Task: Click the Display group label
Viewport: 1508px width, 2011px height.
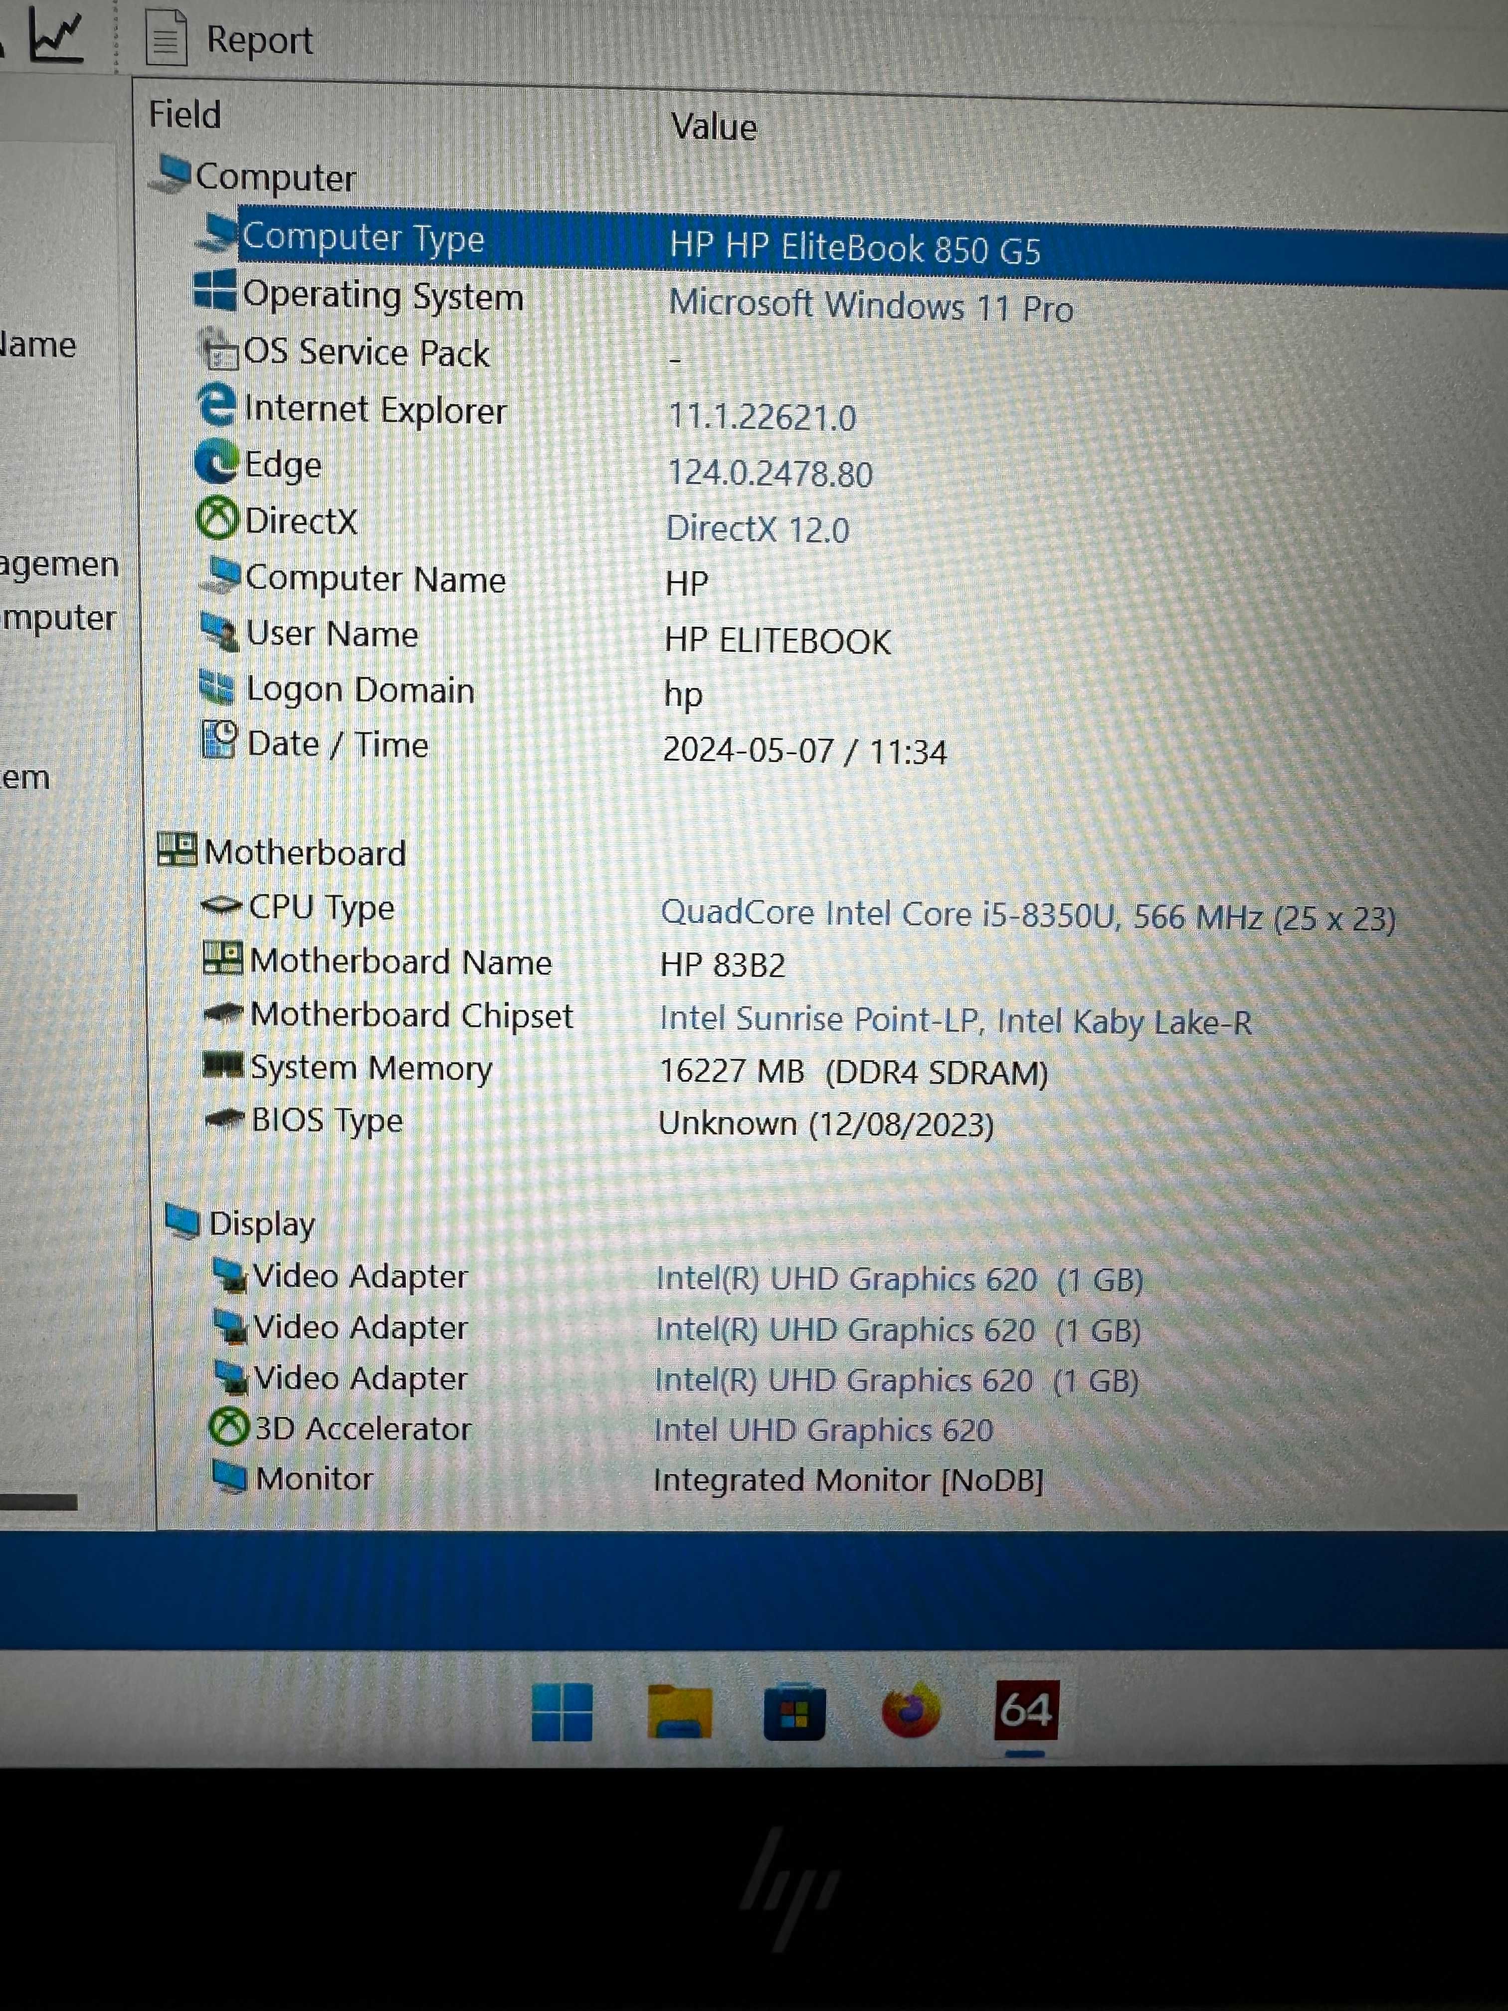Action: click(262, 1223)
